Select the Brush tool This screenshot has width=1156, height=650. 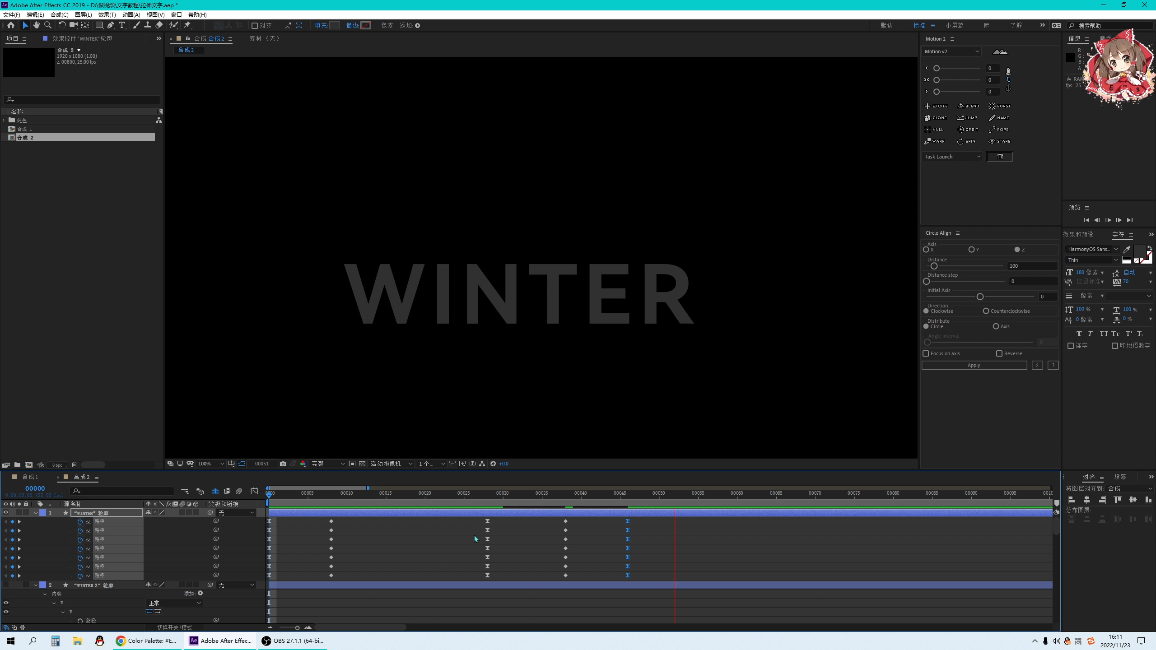coord(136,25)
